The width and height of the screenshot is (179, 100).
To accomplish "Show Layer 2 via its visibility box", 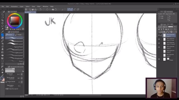I will coord(159,51).
